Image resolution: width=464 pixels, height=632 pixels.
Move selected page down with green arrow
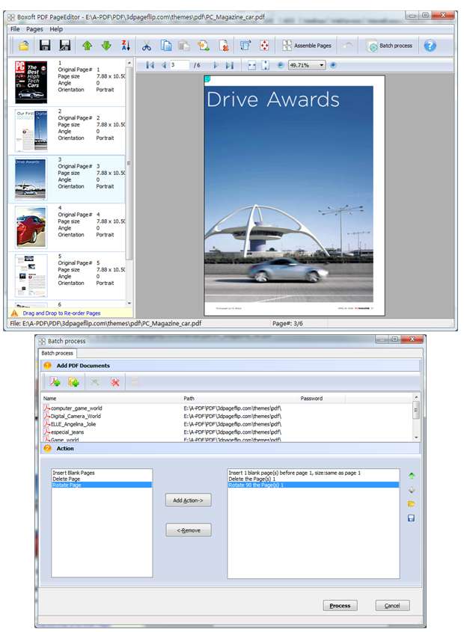[x=106, y=46]
